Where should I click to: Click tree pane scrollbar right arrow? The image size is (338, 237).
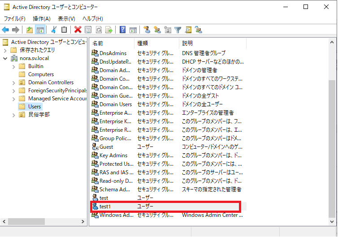83,221
